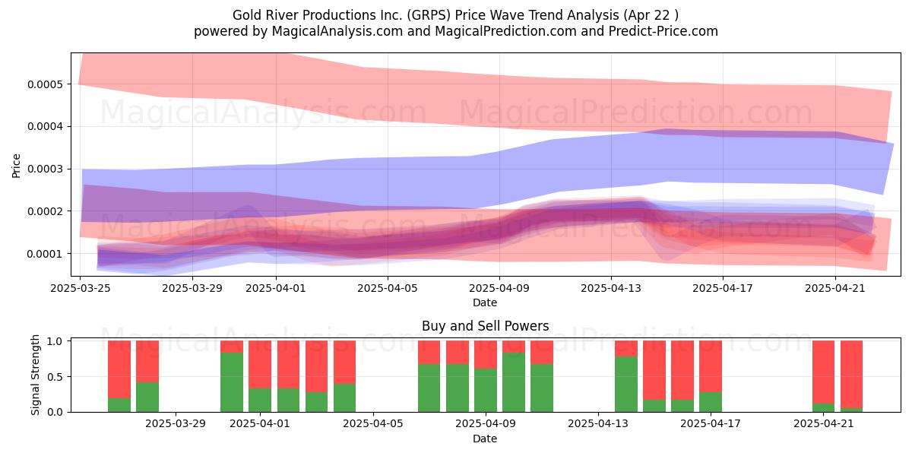912x456 pixels.
Task: Click the 2025-04-01 date tick on price chart
Action: [276, 288]
